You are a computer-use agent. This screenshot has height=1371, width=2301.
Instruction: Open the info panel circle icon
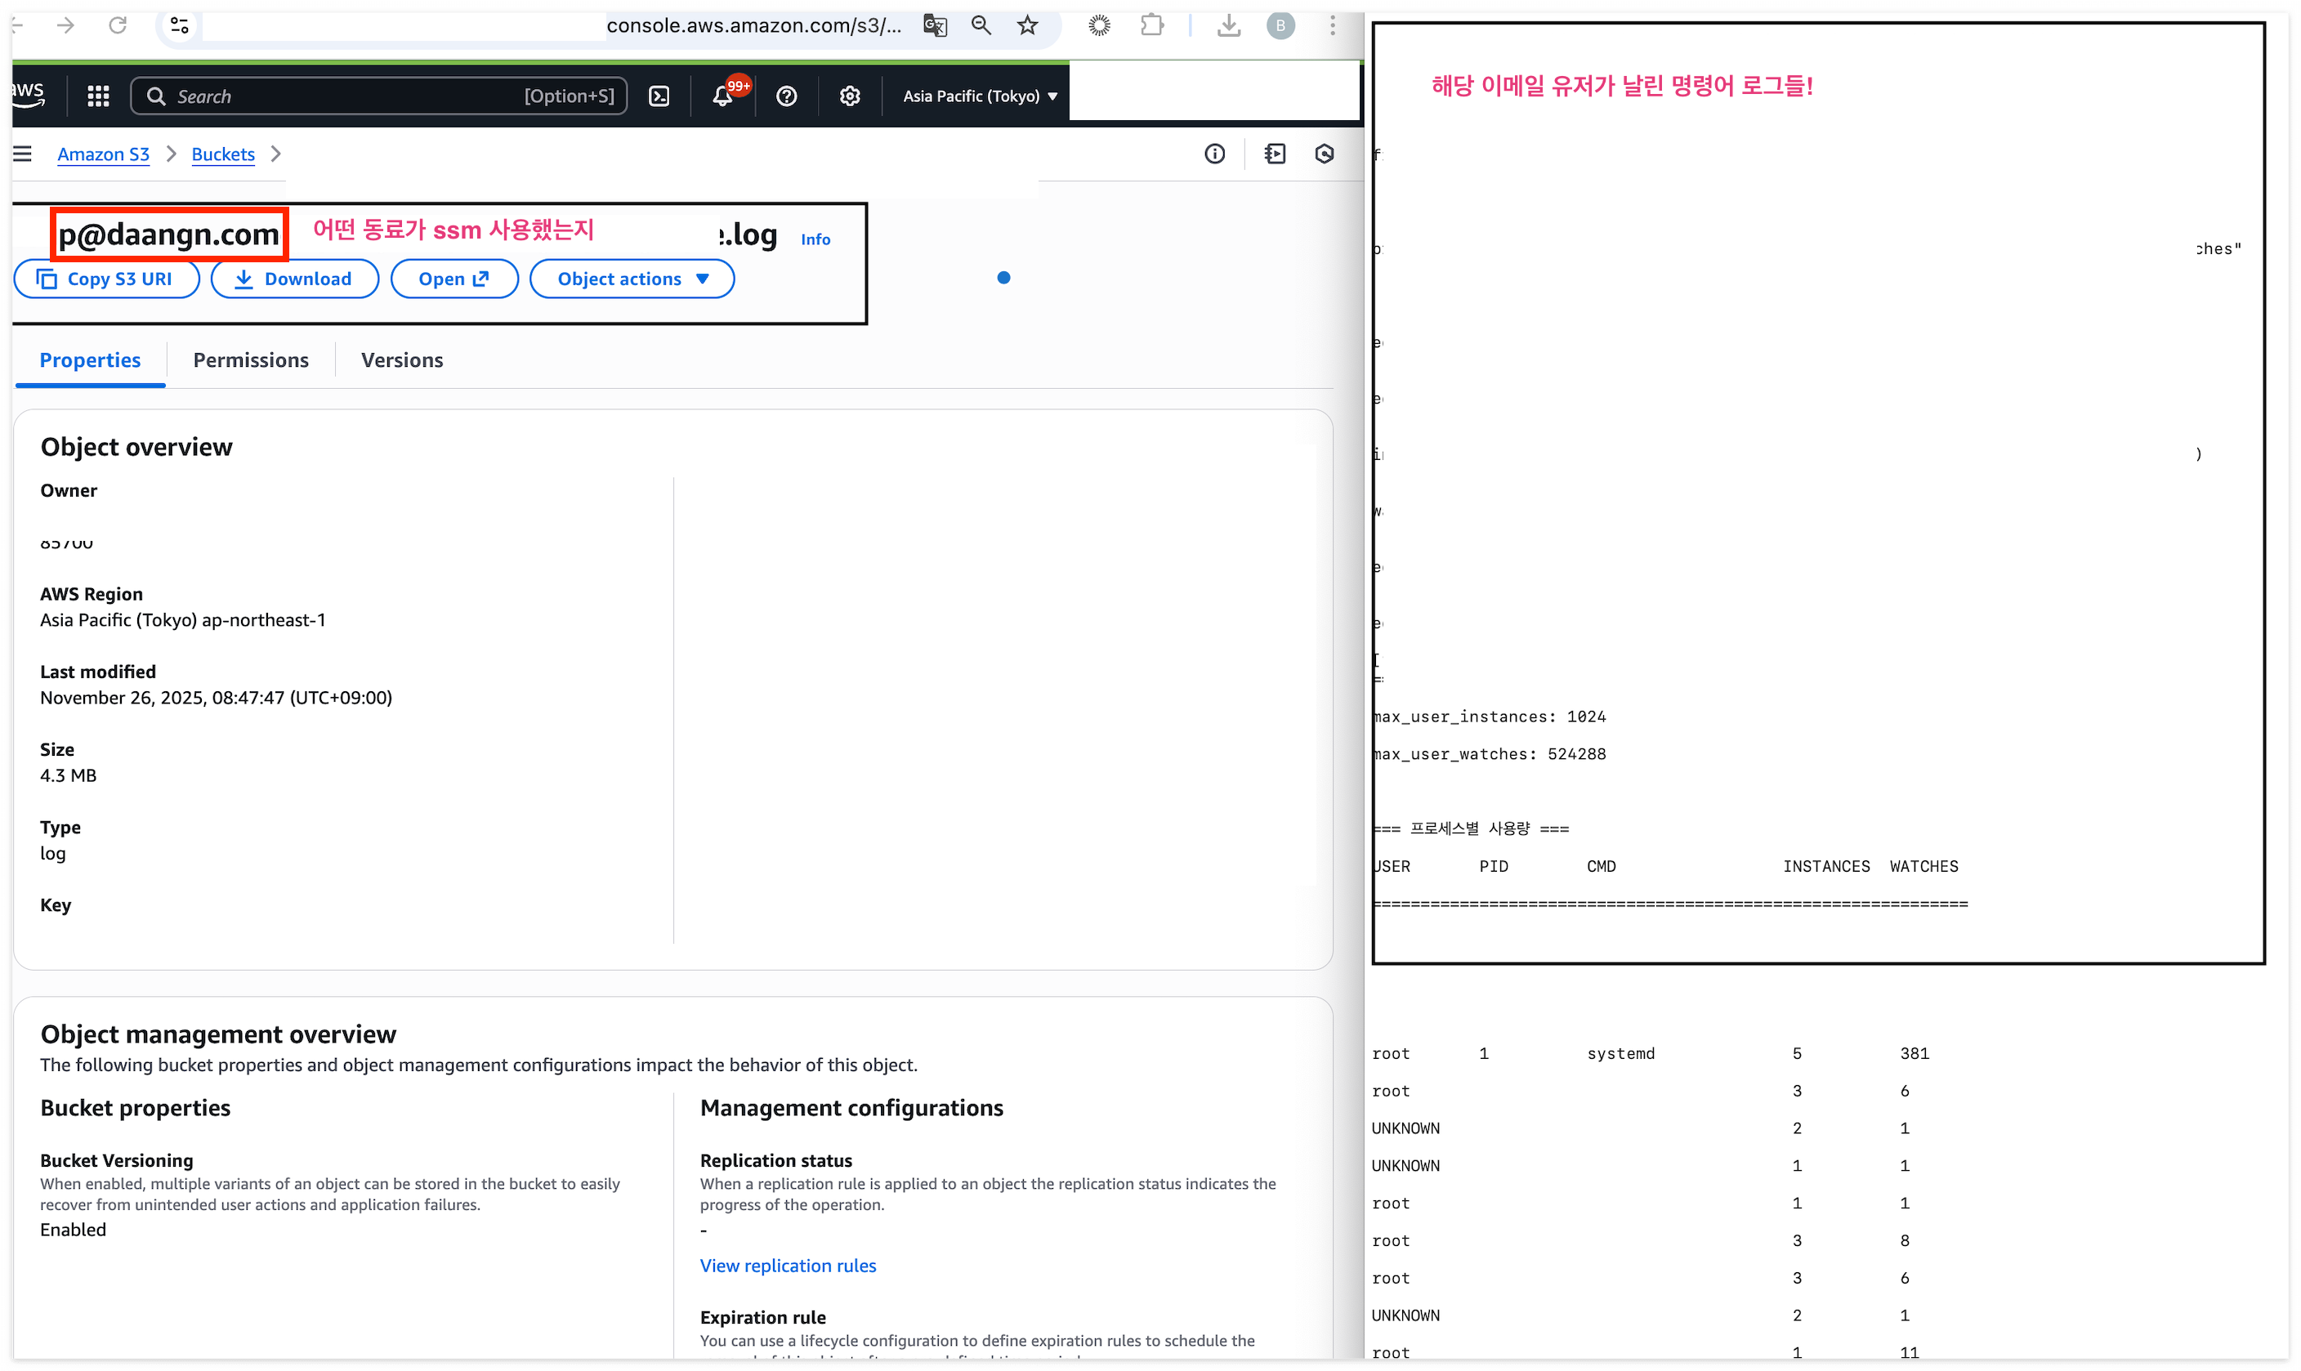tap(1213, 154)
